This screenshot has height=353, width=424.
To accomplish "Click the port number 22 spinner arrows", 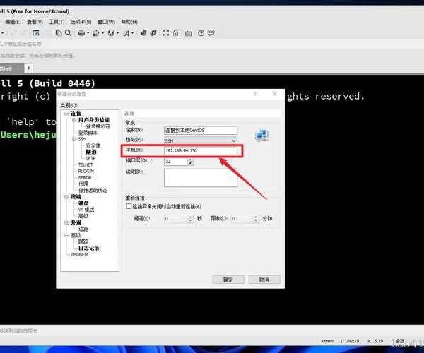I will (190, 161).
